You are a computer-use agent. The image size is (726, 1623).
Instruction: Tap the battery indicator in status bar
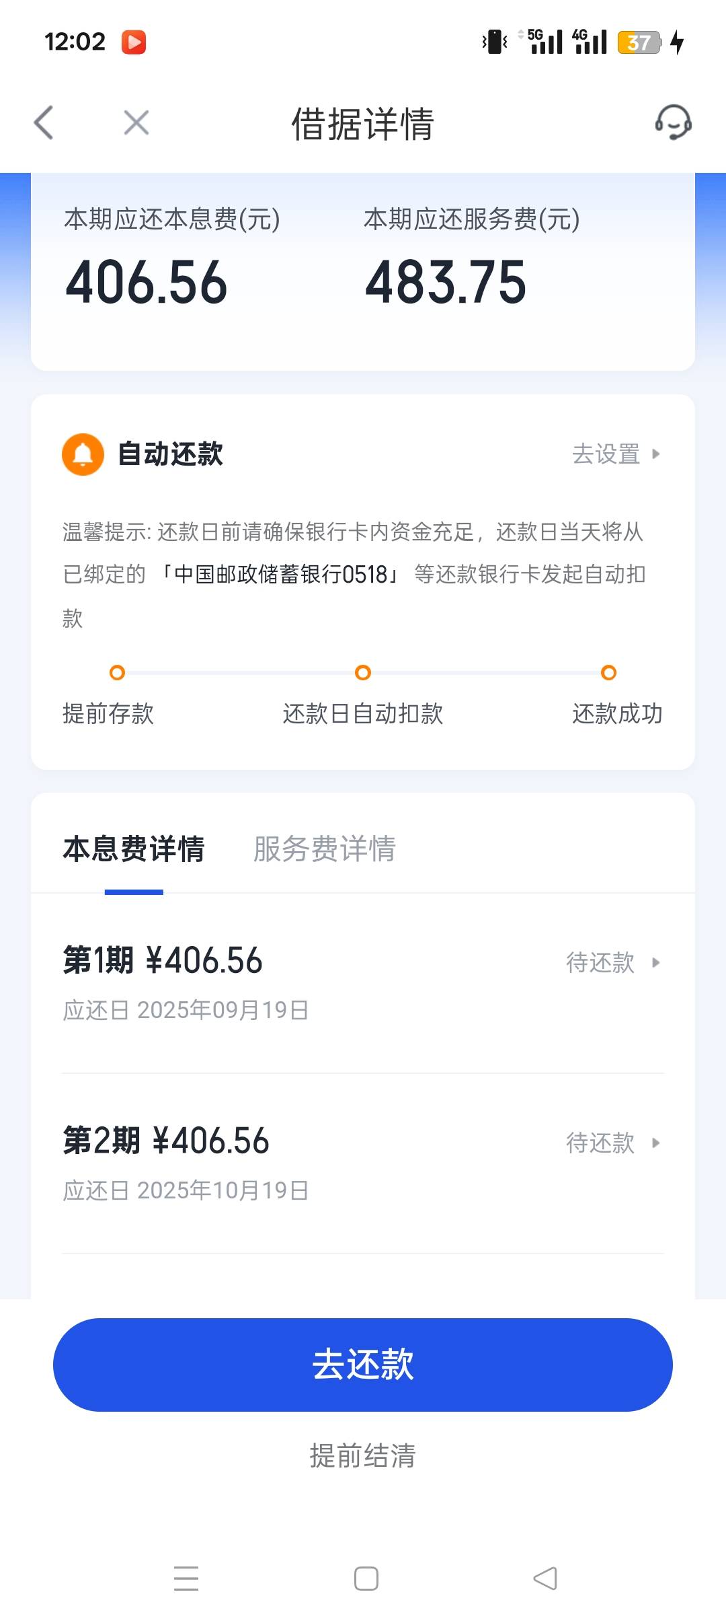[639, 42]
